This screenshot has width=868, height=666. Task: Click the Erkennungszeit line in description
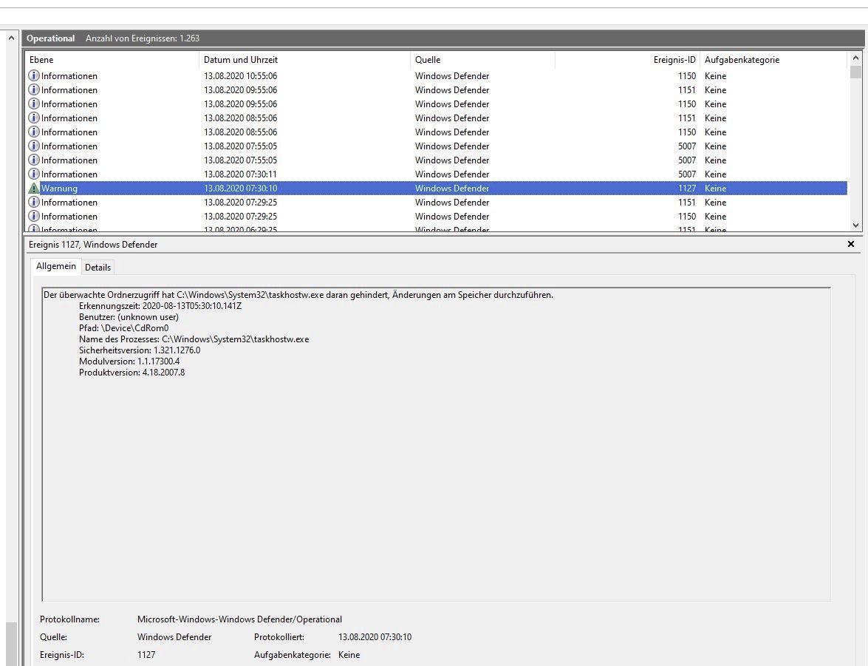160,306
